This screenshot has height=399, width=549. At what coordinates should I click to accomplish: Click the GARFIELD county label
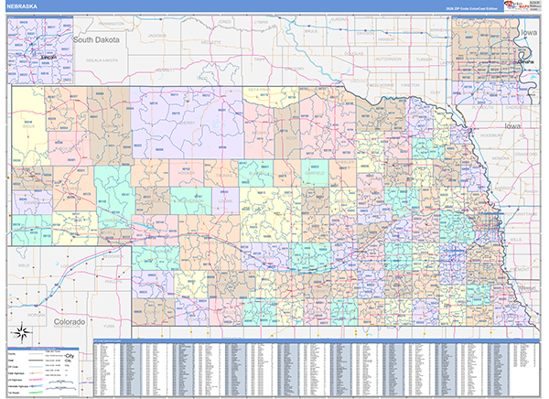coord(315,173)
